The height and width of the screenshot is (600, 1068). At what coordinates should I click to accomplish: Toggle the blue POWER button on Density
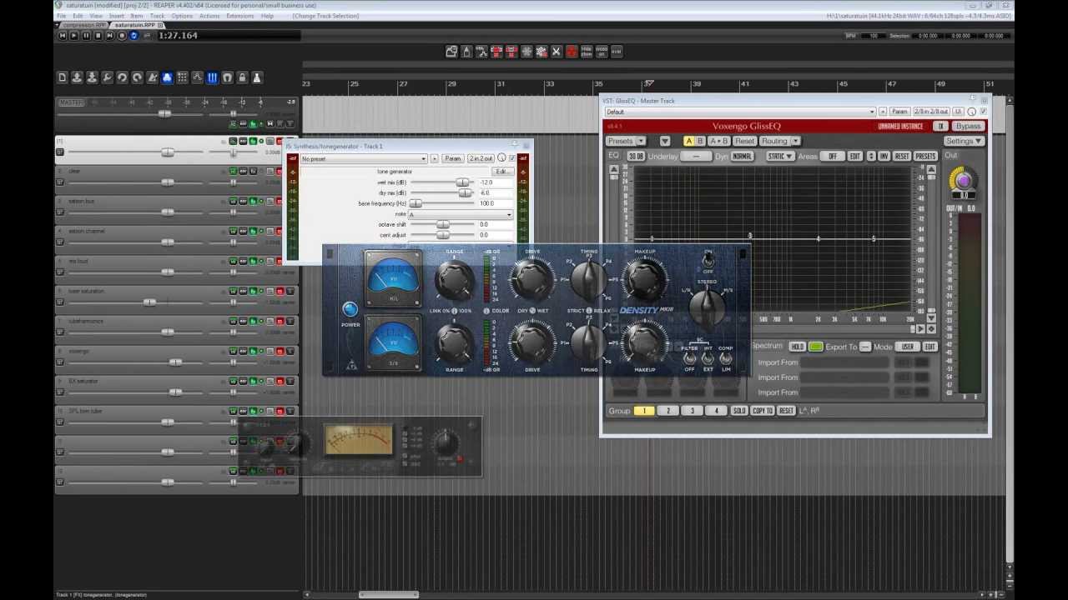[x=350, y=310]
